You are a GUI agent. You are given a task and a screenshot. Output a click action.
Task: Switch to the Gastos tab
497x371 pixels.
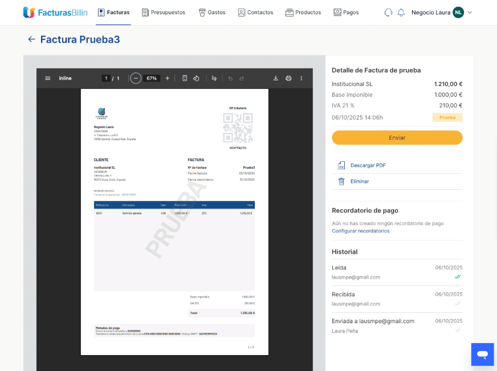(211, 13)
